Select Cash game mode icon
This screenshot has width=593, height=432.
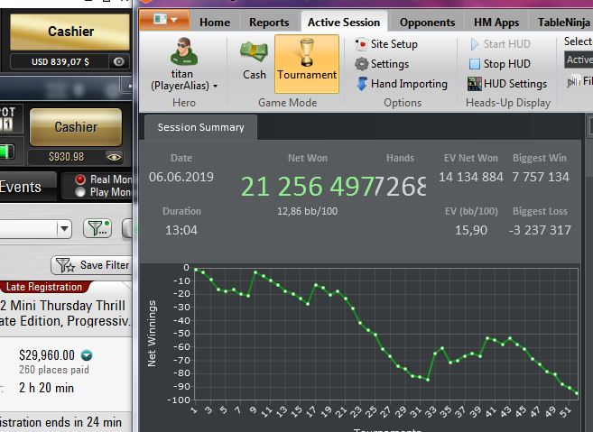(x=254, y=53)
